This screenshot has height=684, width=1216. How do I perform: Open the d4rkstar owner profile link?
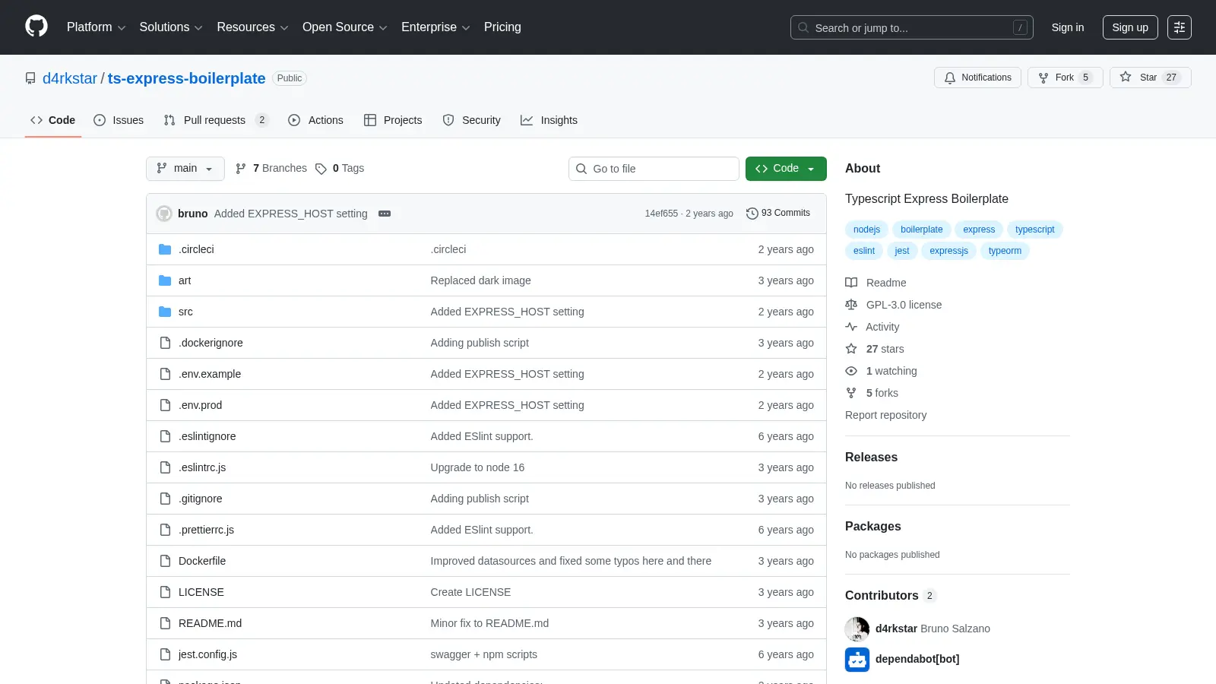pos(70,78)
